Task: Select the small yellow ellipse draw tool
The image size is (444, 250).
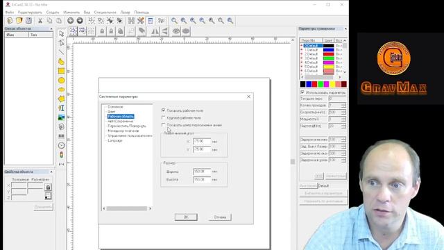Action: (x=62, y=90)
